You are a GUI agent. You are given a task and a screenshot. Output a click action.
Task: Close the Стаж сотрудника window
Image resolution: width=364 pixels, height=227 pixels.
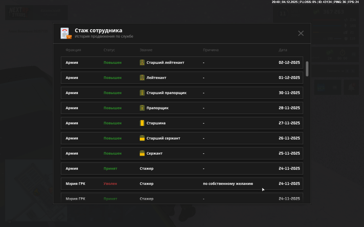301,33
